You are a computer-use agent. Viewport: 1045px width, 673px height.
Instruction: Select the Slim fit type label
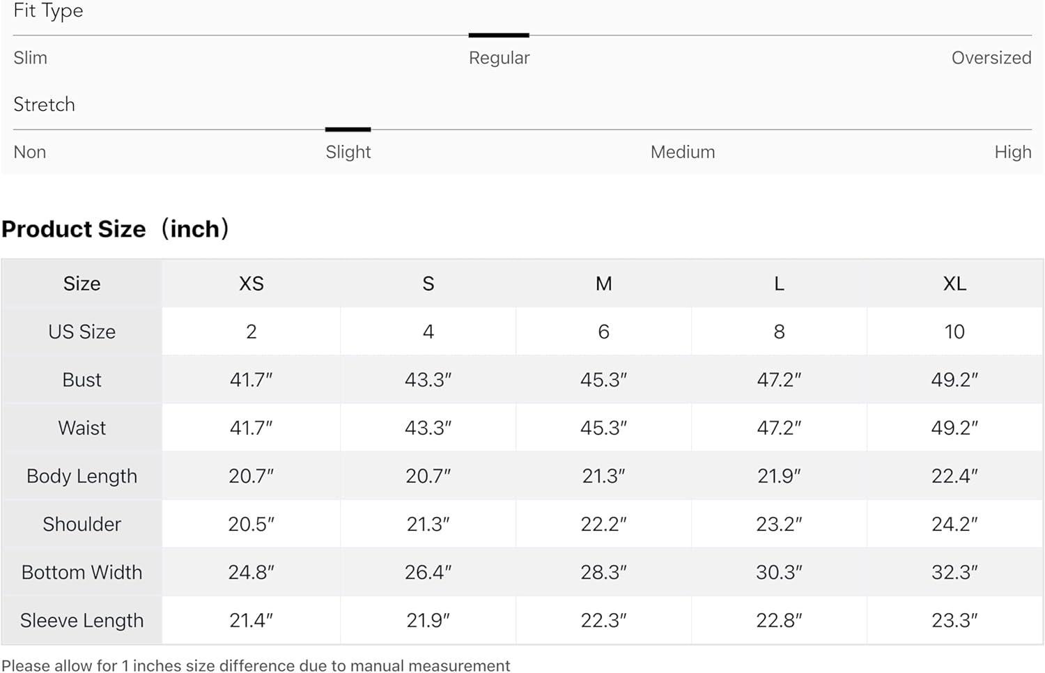coord(31,58)
